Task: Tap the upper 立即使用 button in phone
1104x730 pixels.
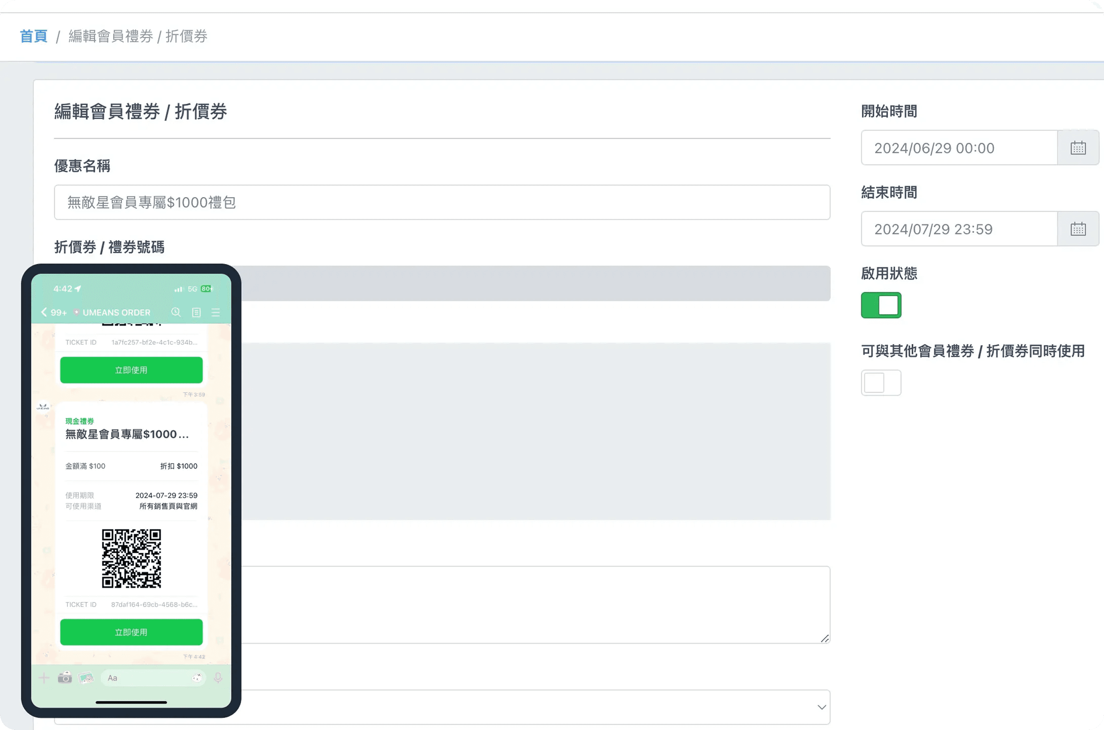Action: [x=132, y=370]
